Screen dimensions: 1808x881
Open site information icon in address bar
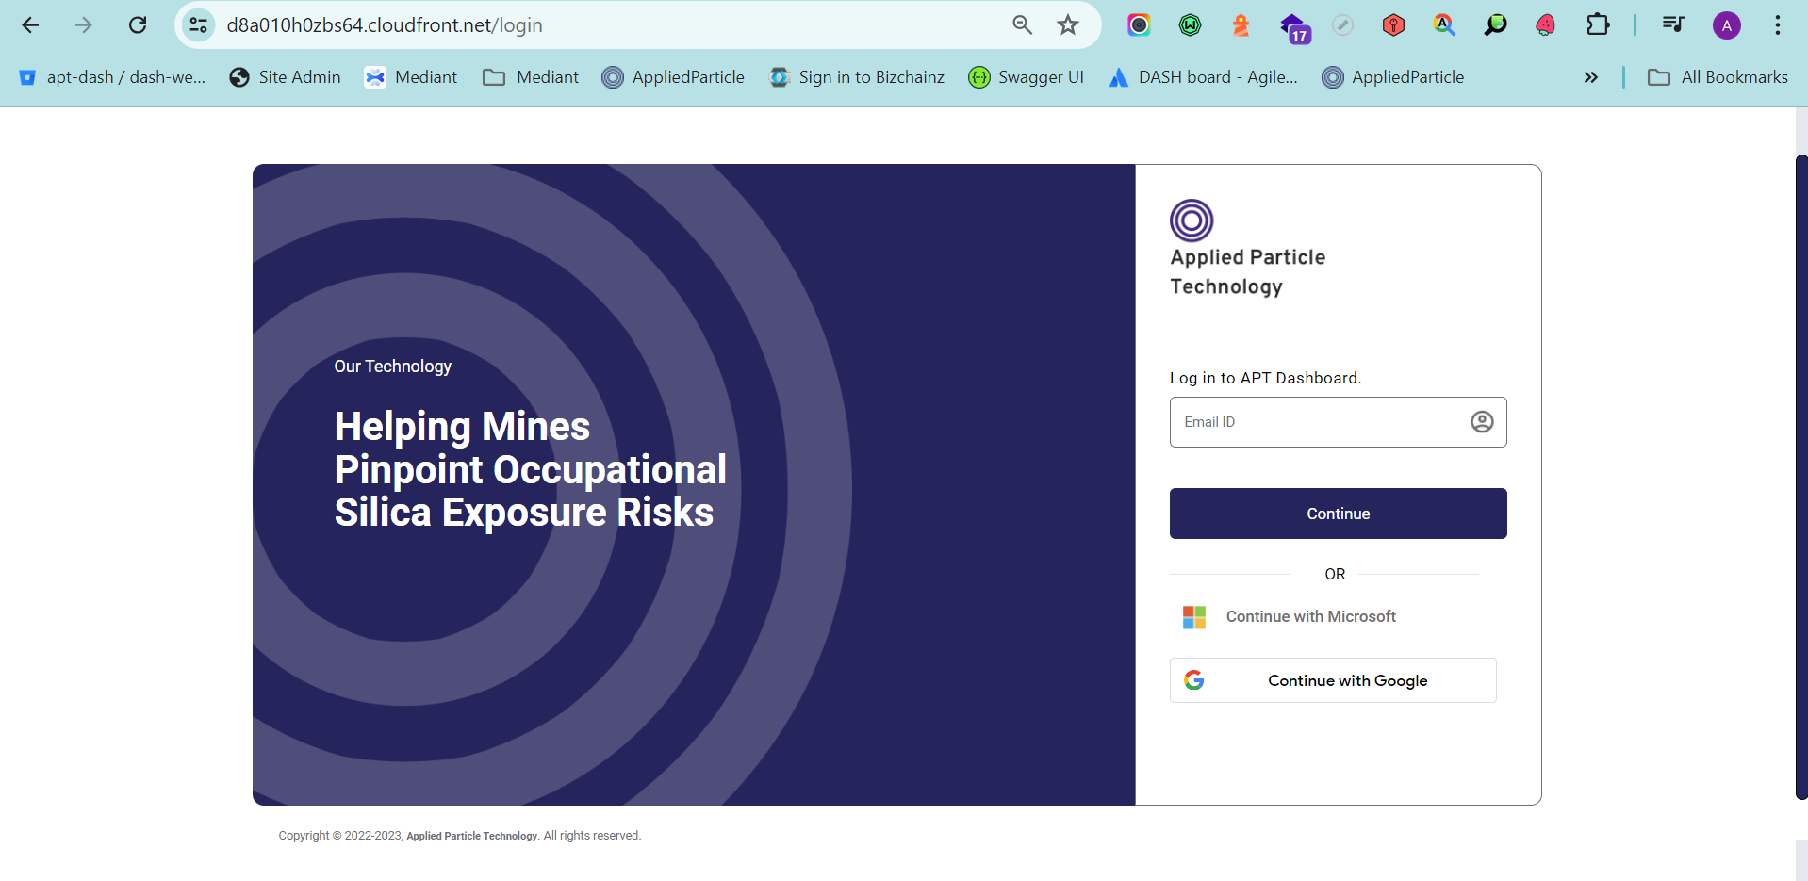(199, 25)
